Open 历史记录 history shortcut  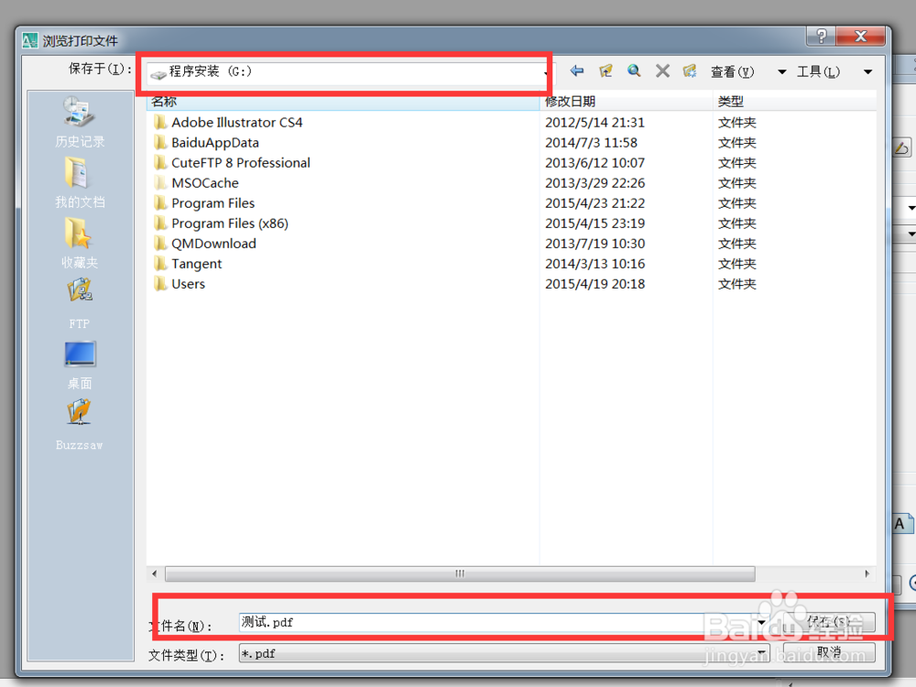pyautogui.click(x=80, y=122)
